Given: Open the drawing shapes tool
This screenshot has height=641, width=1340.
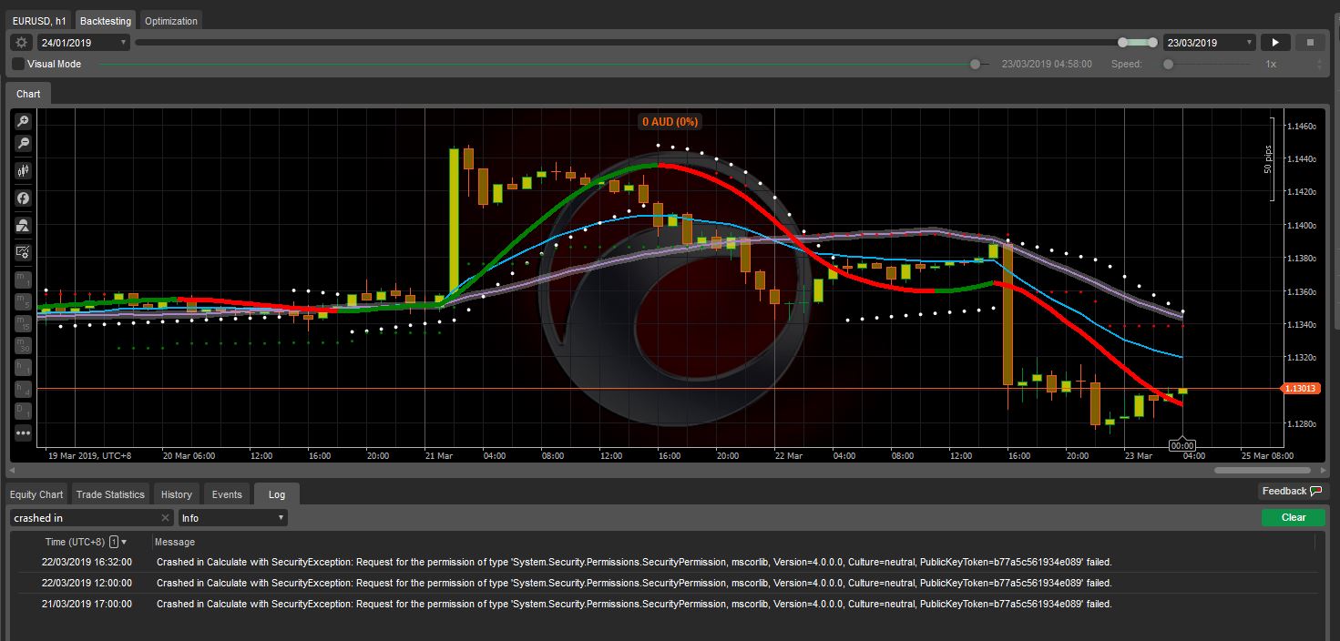Looking at the screenshot, I should [23, 225].
